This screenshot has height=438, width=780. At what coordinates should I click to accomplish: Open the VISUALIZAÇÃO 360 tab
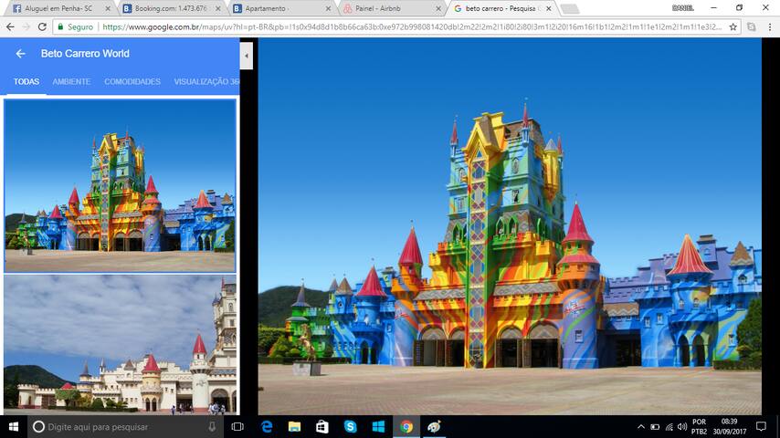(206, 81)
